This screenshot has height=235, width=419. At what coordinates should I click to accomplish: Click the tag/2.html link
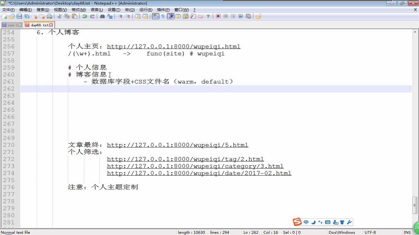pos(185,159)
